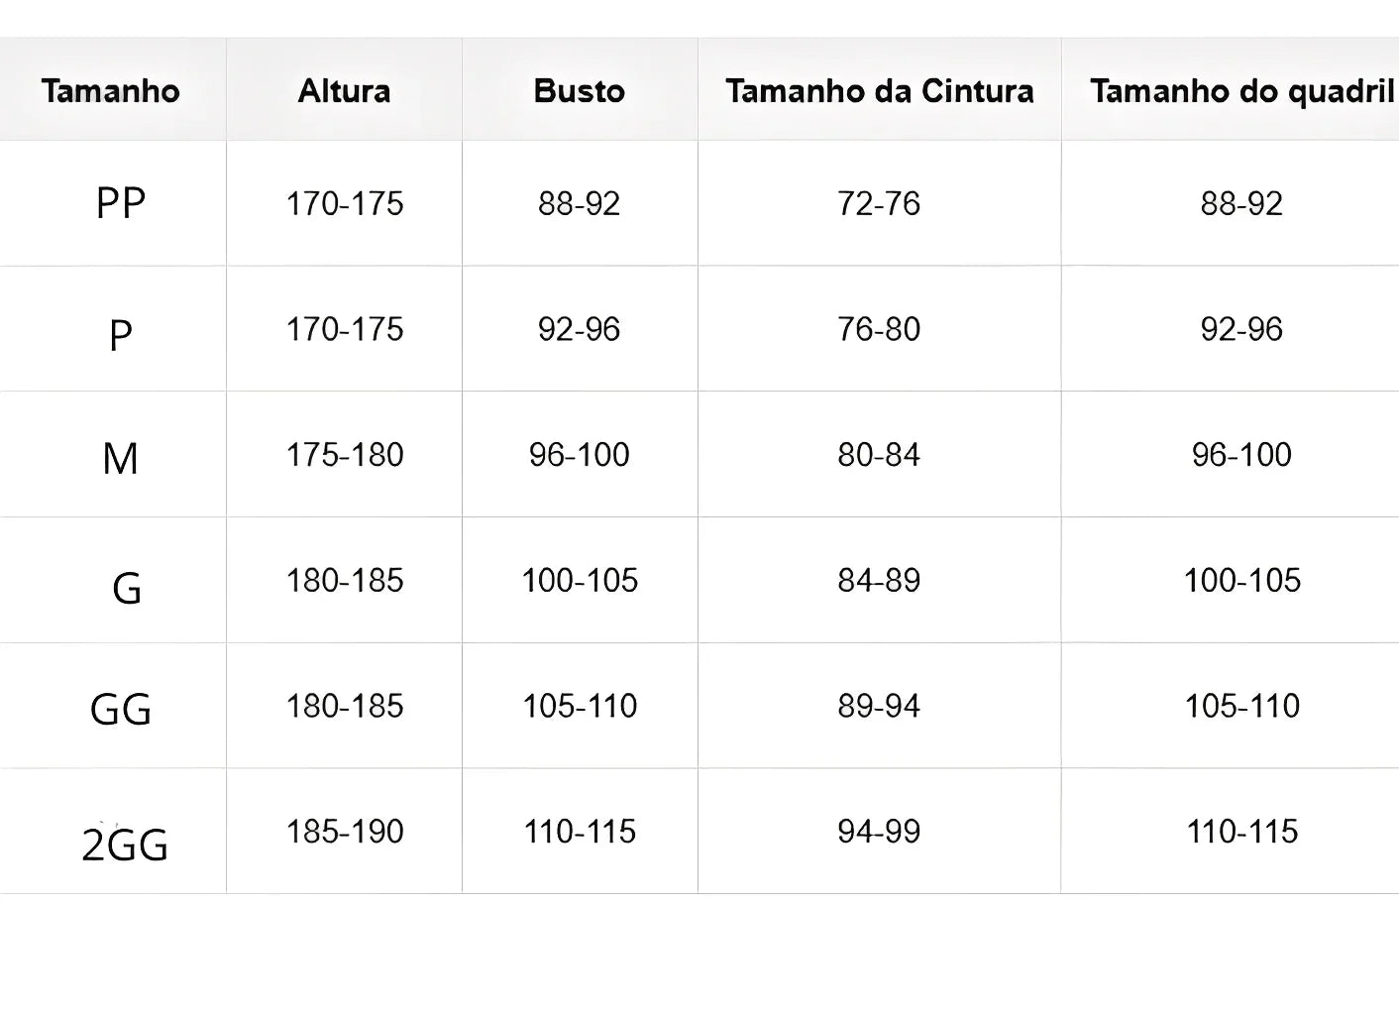The image size is (1399, 1019).
Task: Click the GG size label
Action: click(x=120, y=710)
